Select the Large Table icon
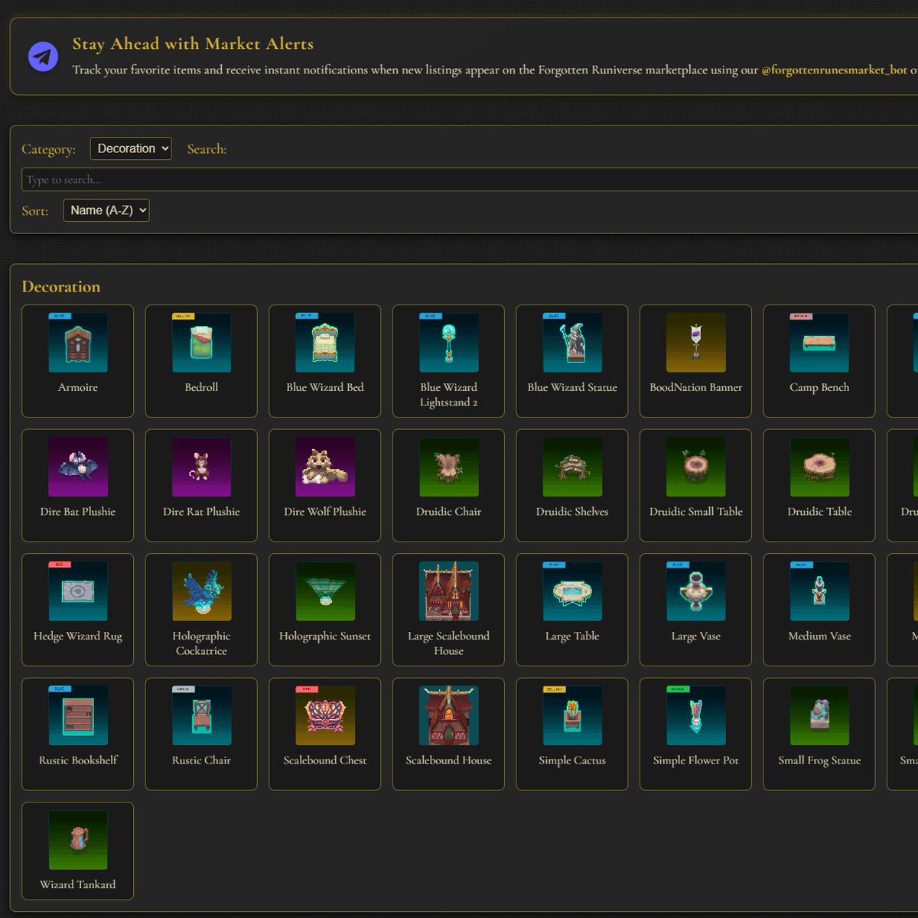The height and width of the screenshot is (918, 918). tap(572, 591)
